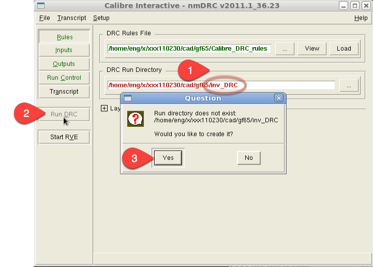
Task: Open the File menu
Action: 44,18
